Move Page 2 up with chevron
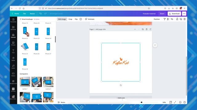Image resolution: width=197 pixels, height=110 pixels. point(135,29)
